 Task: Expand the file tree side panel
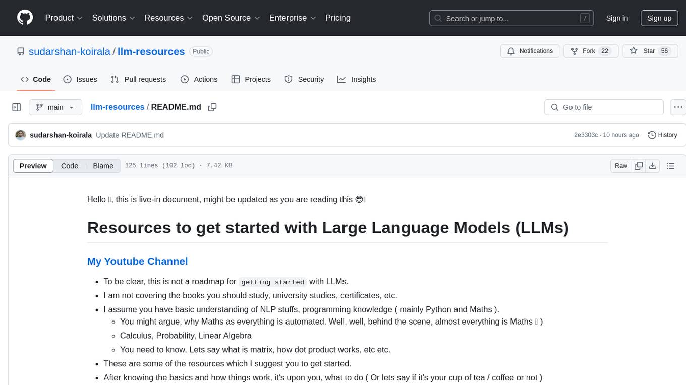17,107
